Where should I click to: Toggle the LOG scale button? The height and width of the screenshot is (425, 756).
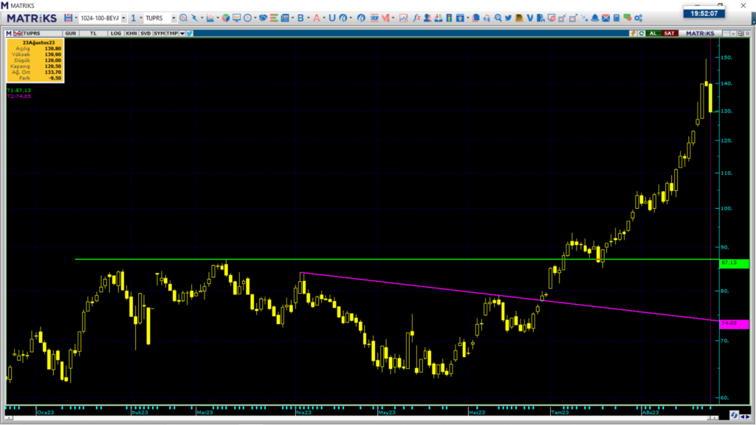pyautogui.click(x=116, y=33)
